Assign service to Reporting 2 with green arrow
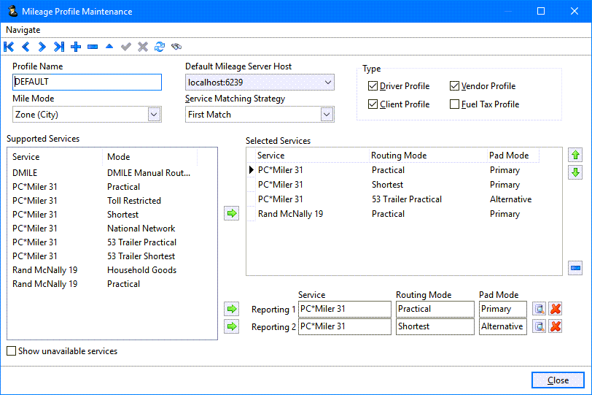 (x=232, y=326)
